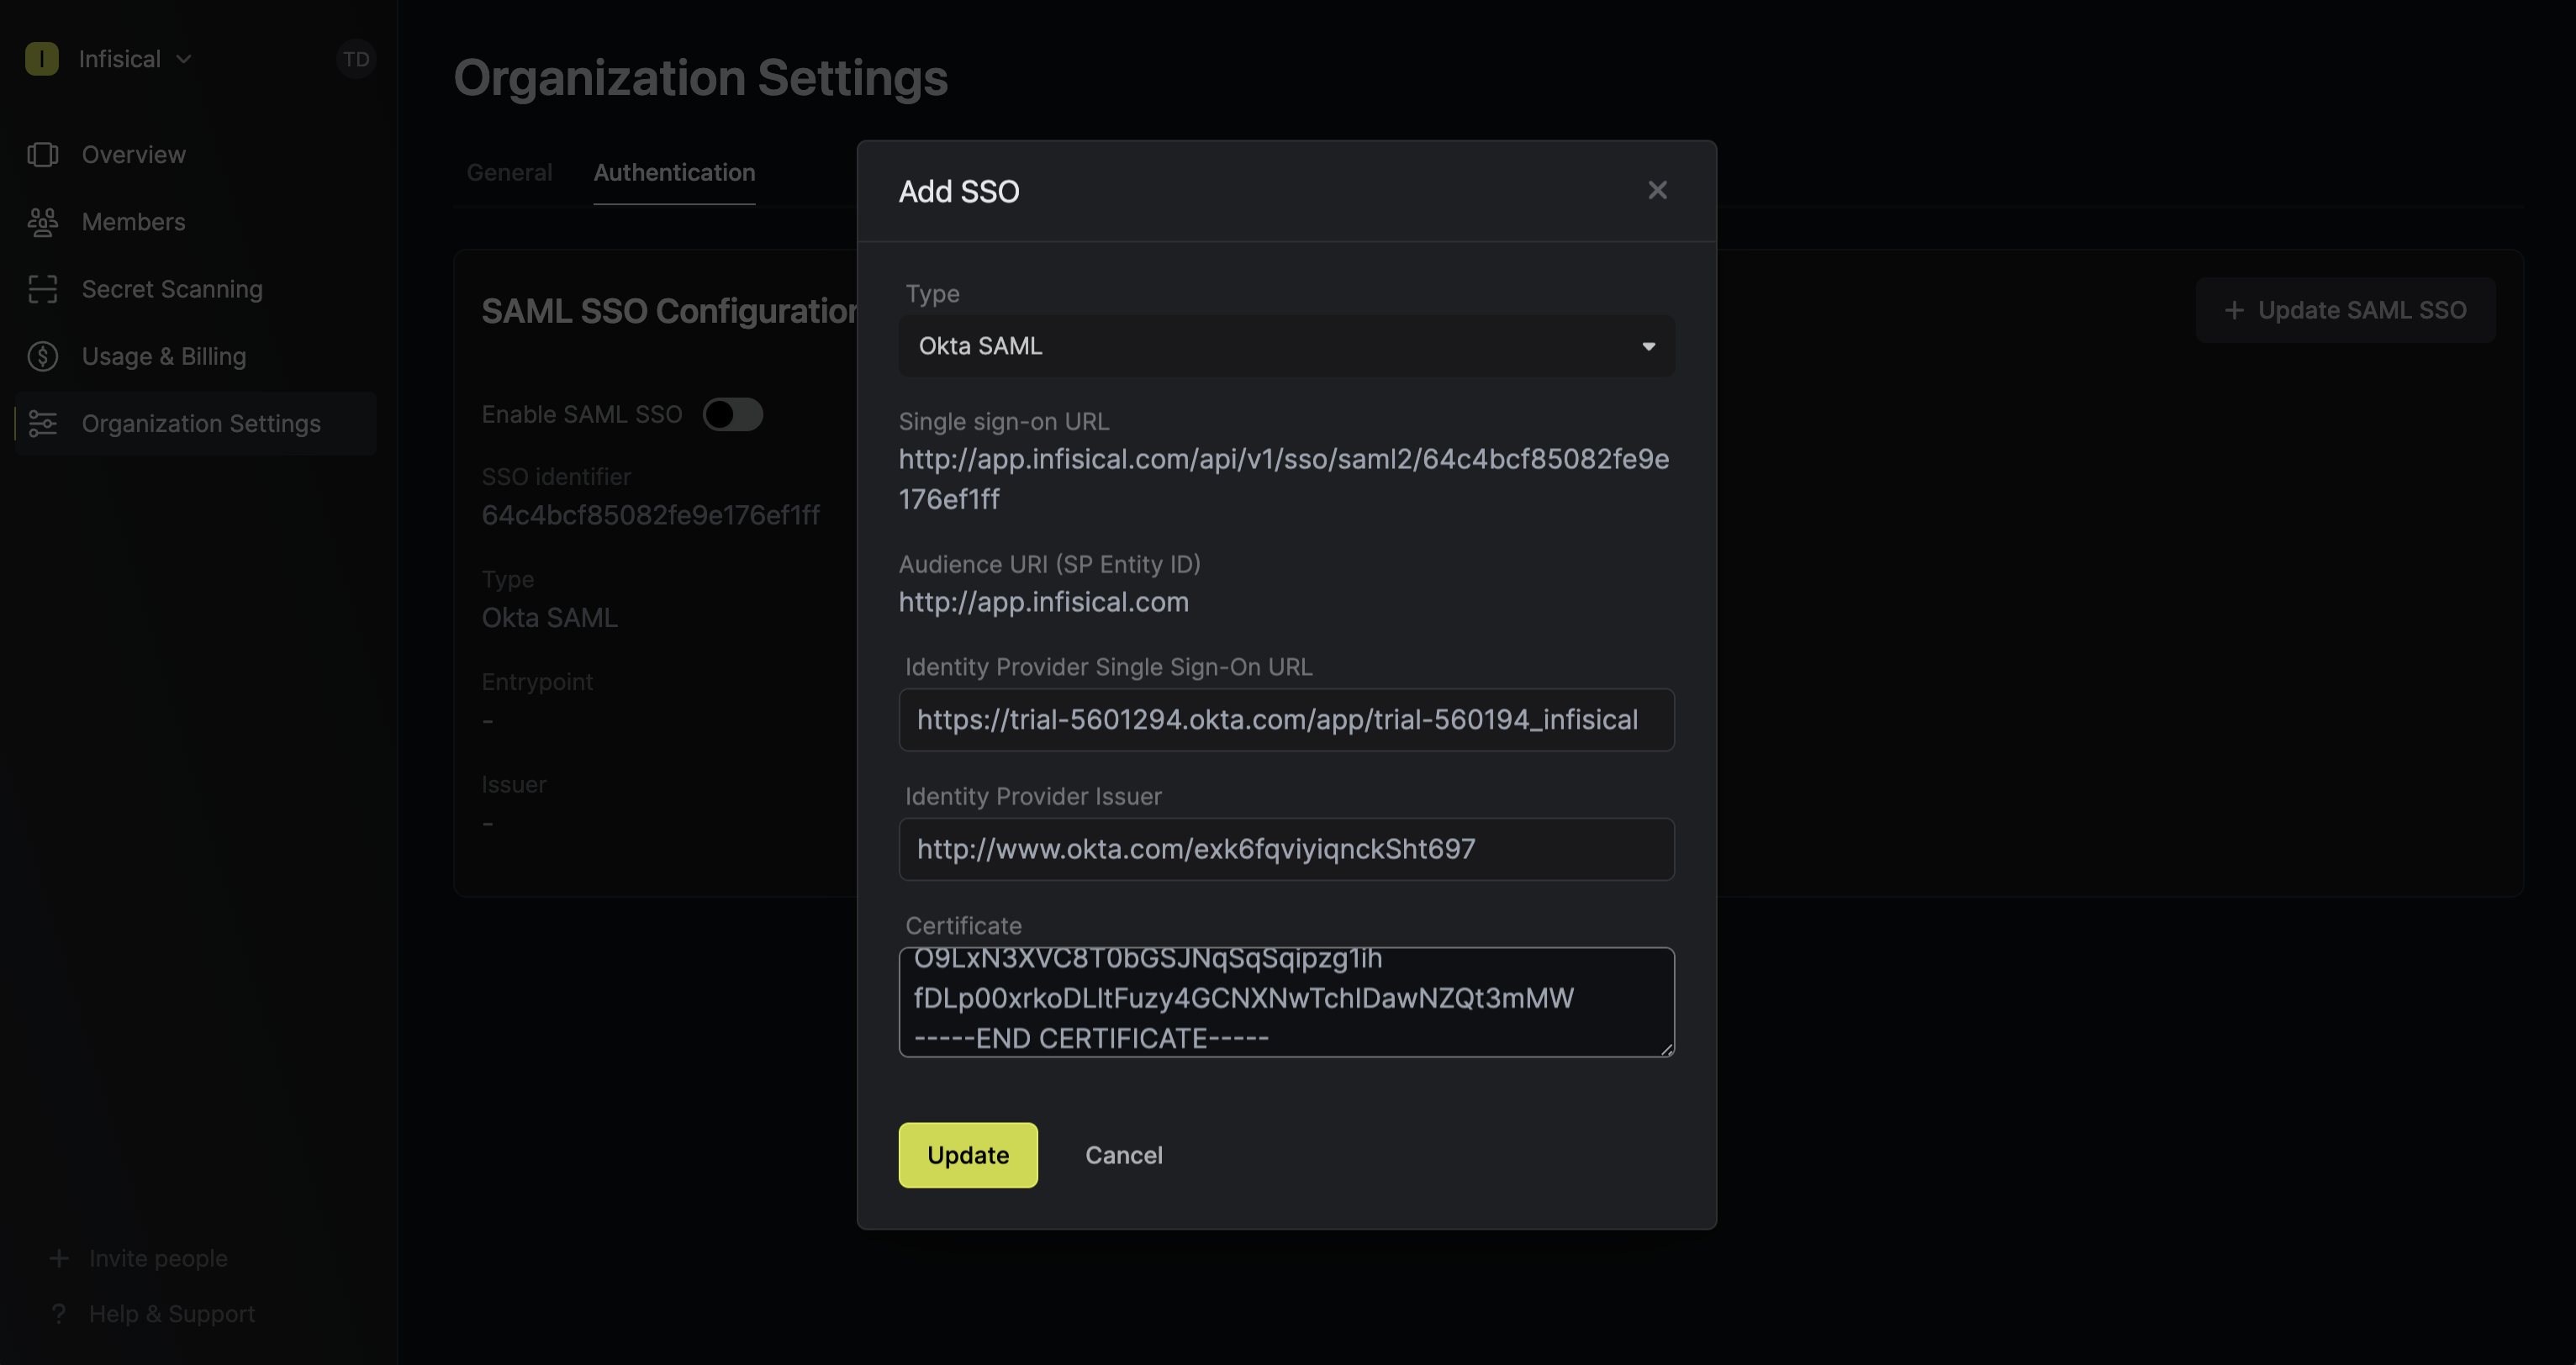Open the TD user avatar menu
Image resolution: width=2576 pixels, height=1365 pixels.
355,59
